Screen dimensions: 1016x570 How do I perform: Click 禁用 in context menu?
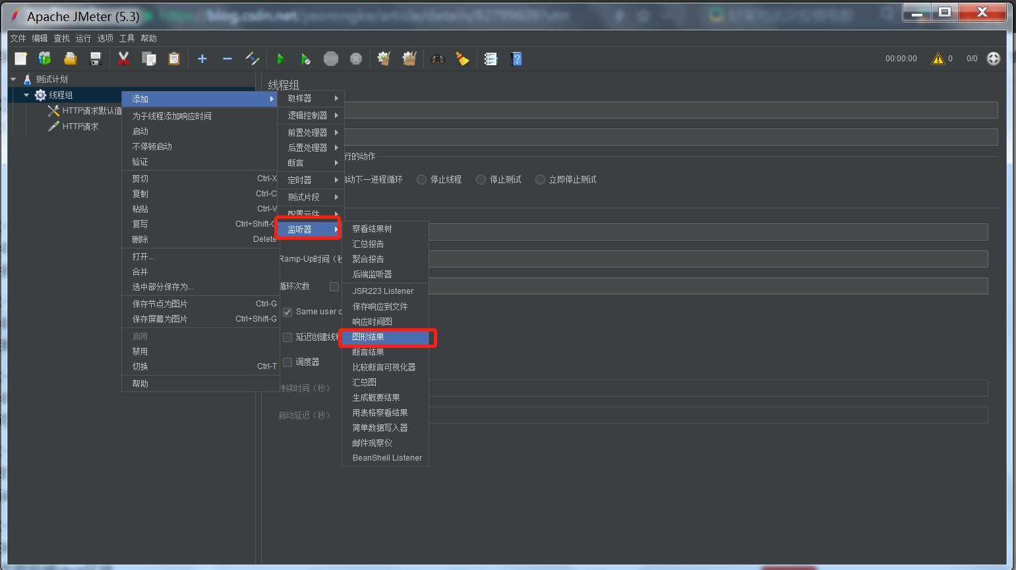point(200,351)
